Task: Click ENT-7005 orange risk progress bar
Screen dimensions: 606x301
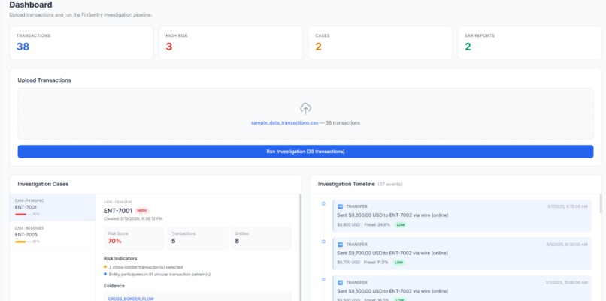Action: [x=23, y=242]
